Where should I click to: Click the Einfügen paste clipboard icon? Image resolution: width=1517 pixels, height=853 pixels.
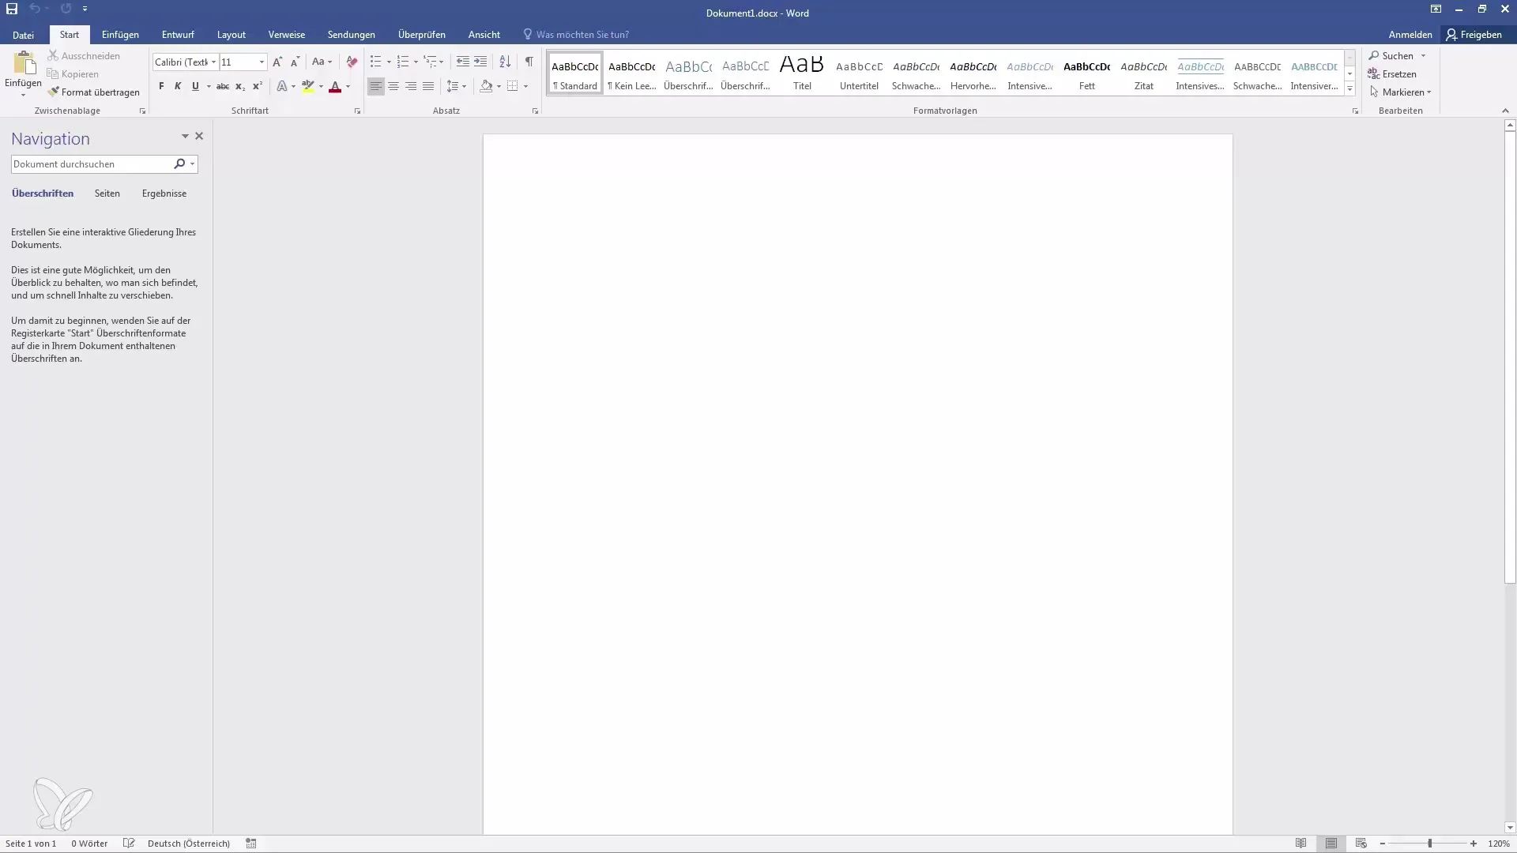24,63
